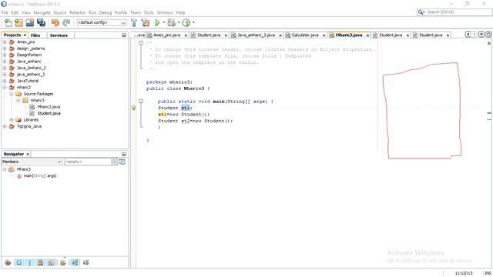
Task: Select the Java_Amharic_2 project
Action: click(31, 68)
